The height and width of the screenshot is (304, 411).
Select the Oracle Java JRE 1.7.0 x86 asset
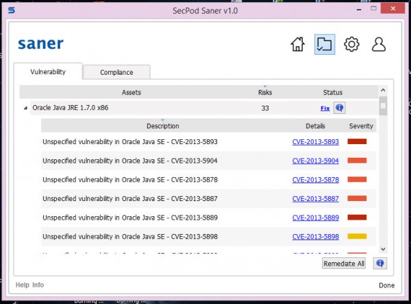click(71, 108)
